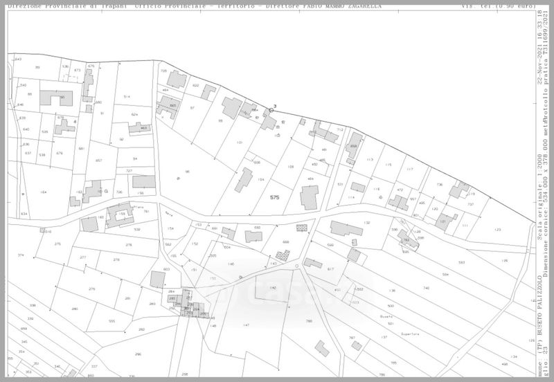Select parcel 147 in the lower center
This screenshot has height=382, width=554.
click(246, 324)
